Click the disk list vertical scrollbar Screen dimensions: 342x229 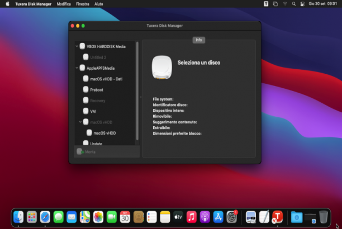pyautogui.click(x=137, y=91)
